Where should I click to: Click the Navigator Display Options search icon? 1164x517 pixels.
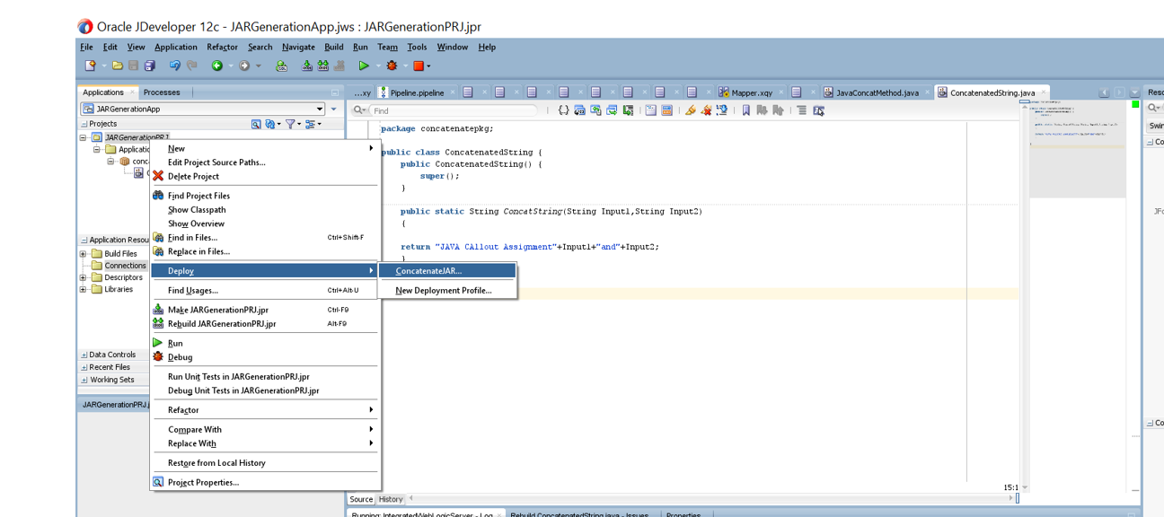(256, 124)
